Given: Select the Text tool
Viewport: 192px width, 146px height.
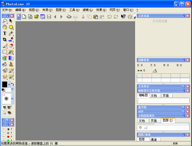Looking at the screenshot, I should point(5,33).
